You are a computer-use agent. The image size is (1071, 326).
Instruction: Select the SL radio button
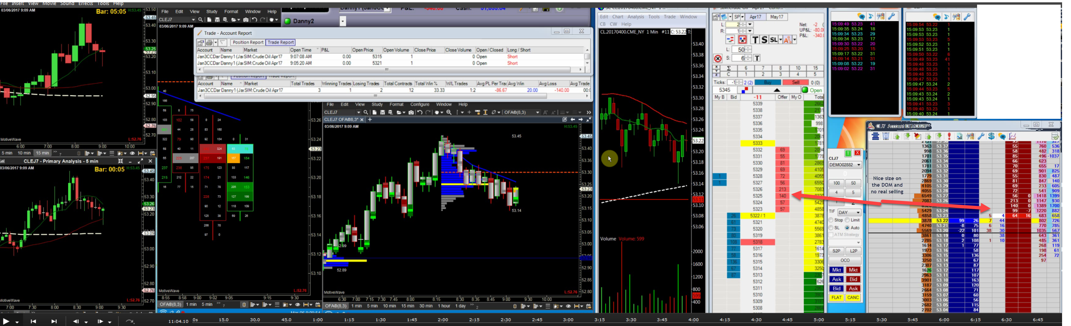click(831, 228)
